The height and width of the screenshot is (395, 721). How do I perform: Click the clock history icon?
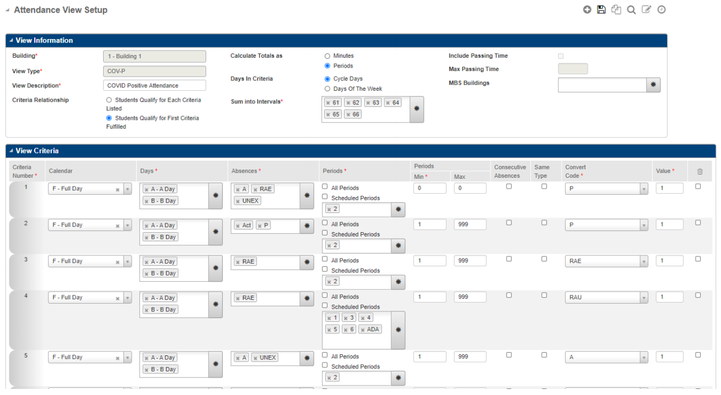click(661, 9)
